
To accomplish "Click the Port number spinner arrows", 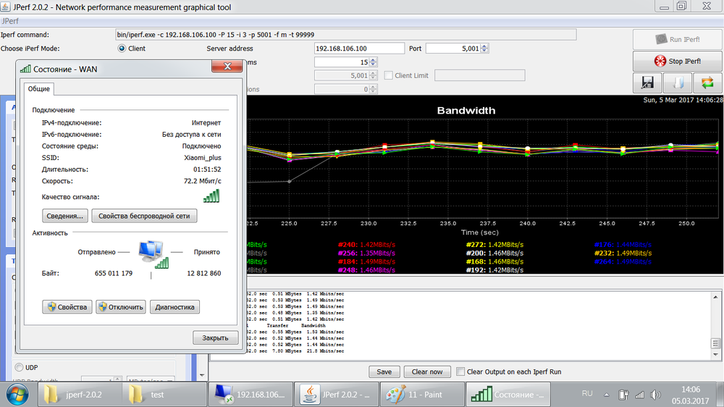I will point(485,49).
